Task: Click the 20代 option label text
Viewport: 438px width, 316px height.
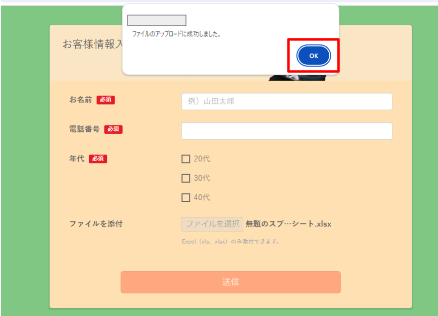Action: [x=202, y=159]
